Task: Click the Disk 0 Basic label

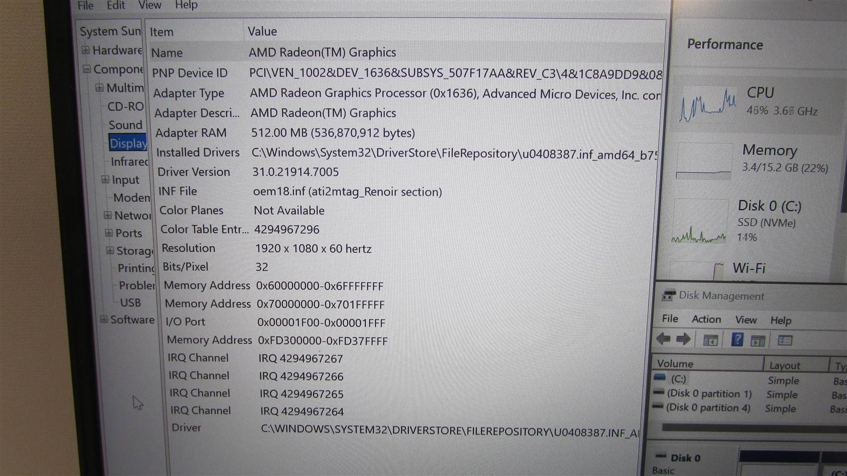Action: pyautogui.click(x=678, y=463)
